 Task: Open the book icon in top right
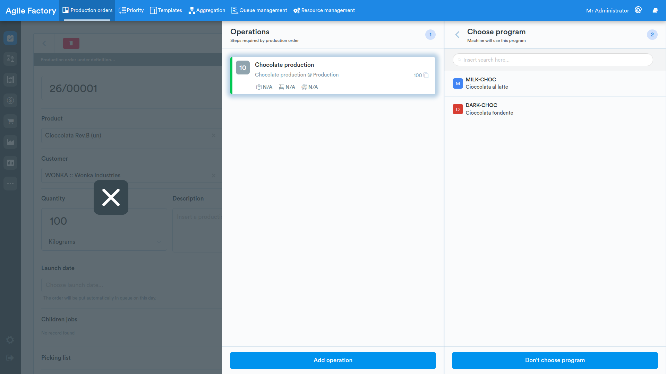655,10
